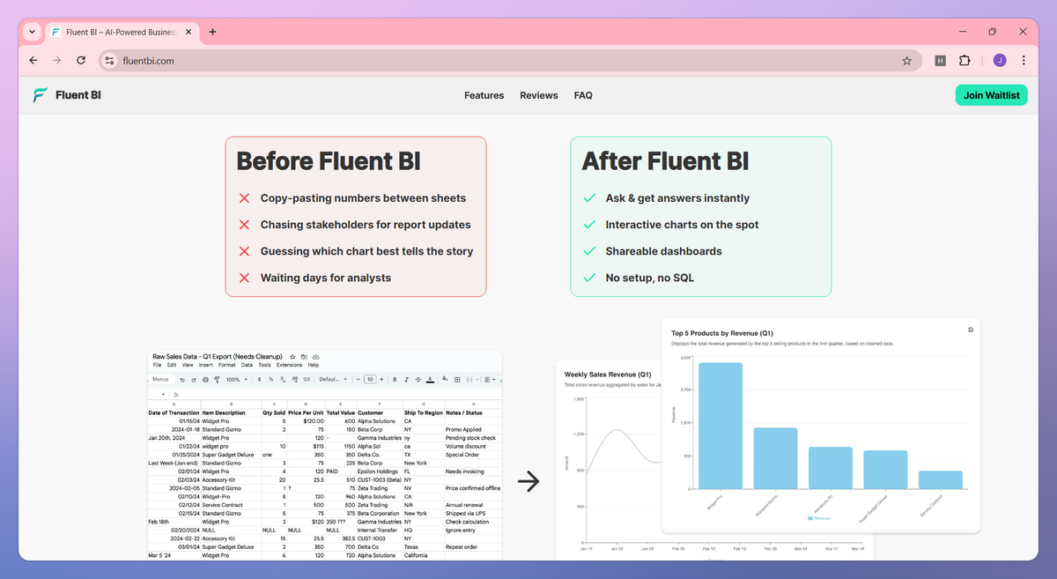Screen dimensions: 1057x579
Task: Decrease decimal places in spreadsheet
Action: [x=283, y=380]
